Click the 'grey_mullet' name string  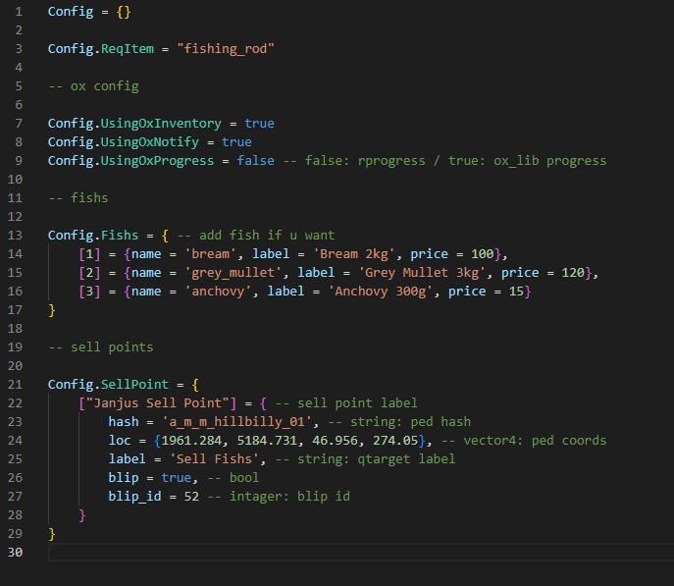pos(233,273)
